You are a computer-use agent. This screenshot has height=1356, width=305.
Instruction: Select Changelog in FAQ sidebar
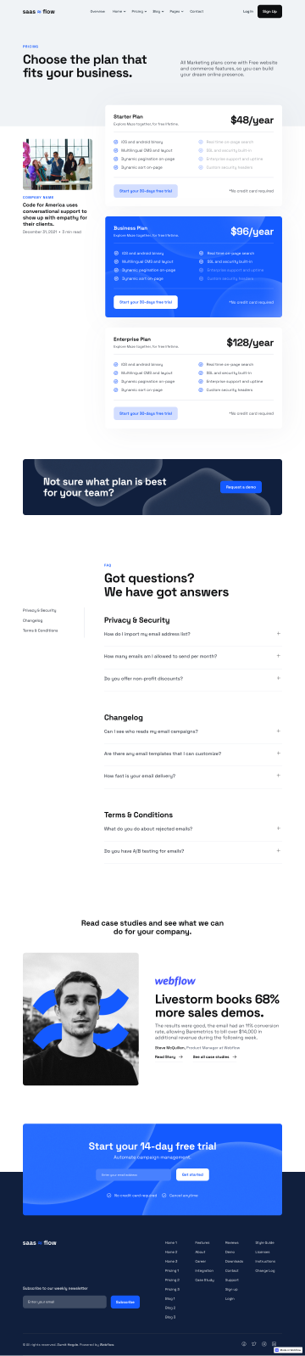[33, 620]
